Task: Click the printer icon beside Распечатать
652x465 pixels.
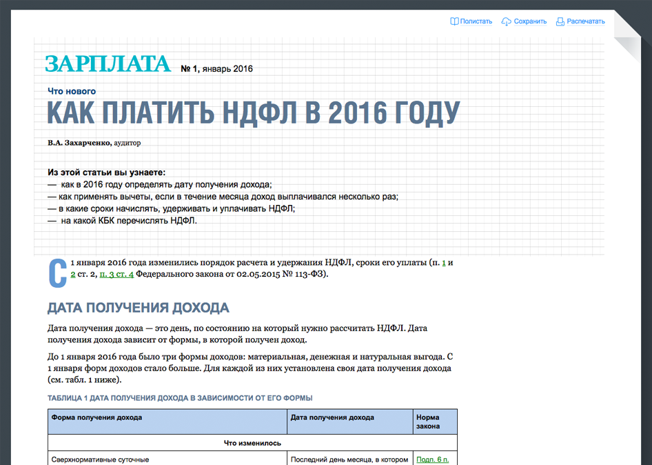Action: tap(560, 21)
